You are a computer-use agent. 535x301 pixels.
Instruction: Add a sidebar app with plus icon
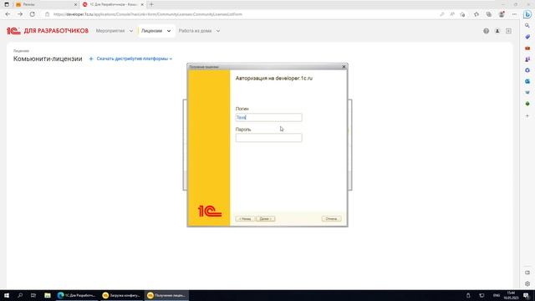point(527,115)
